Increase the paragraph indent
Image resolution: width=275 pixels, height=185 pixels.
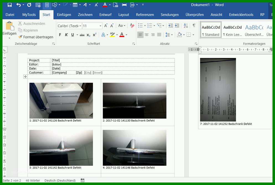point(177,26)
